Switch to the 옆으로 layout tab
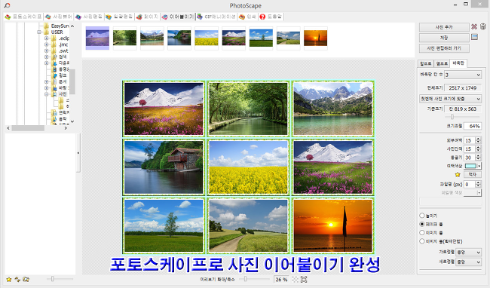Screen dimensions: 490x288 (442, 63)
